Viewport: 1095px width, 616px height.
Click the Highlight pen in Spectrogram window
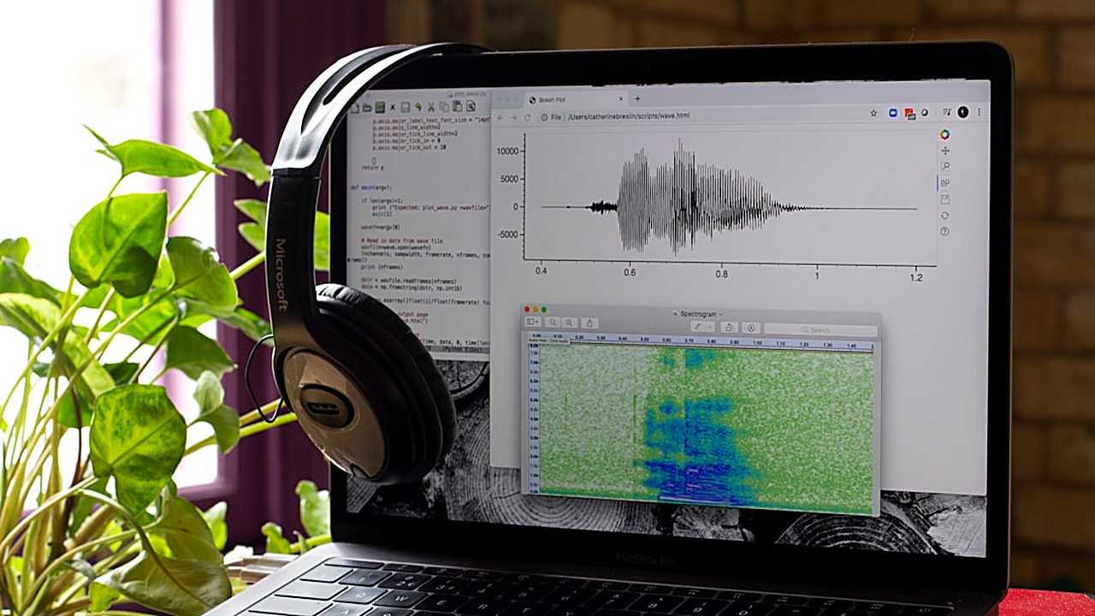(698, 326)
